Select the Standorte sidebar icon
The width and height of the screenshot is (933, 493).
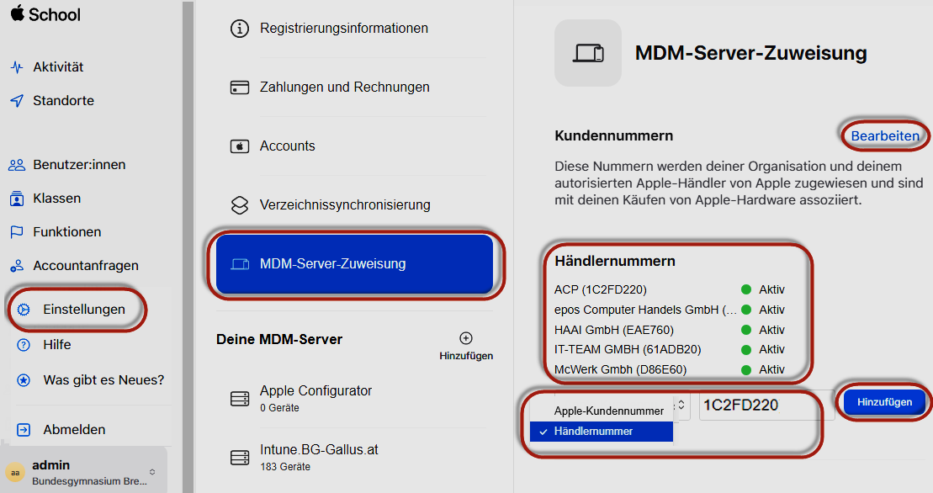17,100
